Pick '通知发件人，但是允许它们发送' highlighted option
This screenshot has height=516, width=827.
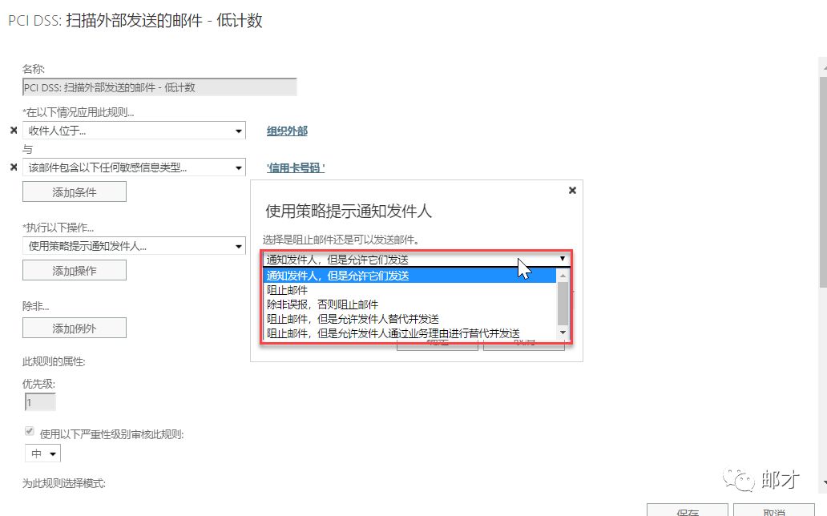[x=337, y=276]
